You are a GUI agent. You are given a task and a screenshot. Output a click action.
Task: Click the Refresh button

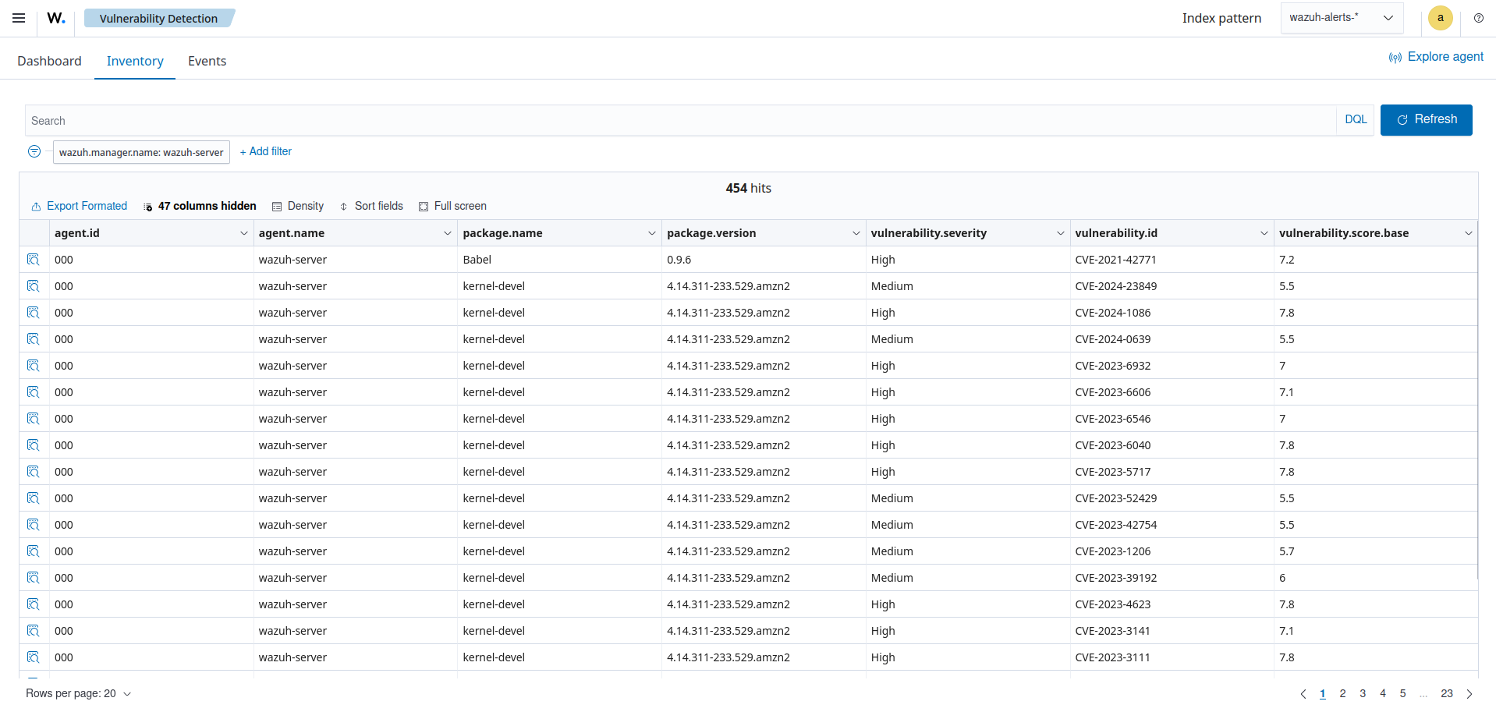click(x=1426, y=119)
